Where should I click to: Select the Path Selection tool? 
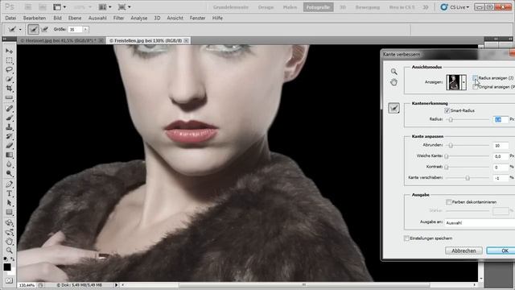9,203
